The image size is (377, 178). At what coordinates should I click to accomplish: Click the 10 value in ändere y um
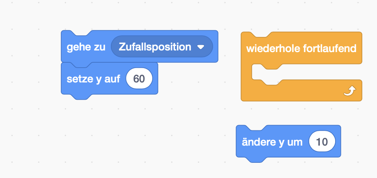pyautogui.click(x=322, y=142)
